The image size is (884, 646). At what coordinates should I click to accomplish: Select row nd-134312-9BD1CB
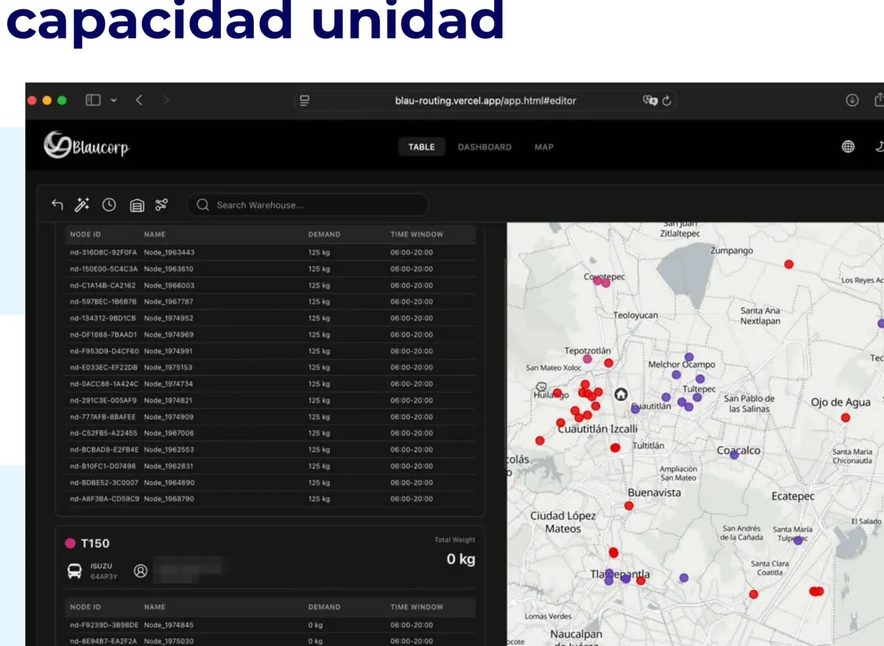tap(270, 318)
